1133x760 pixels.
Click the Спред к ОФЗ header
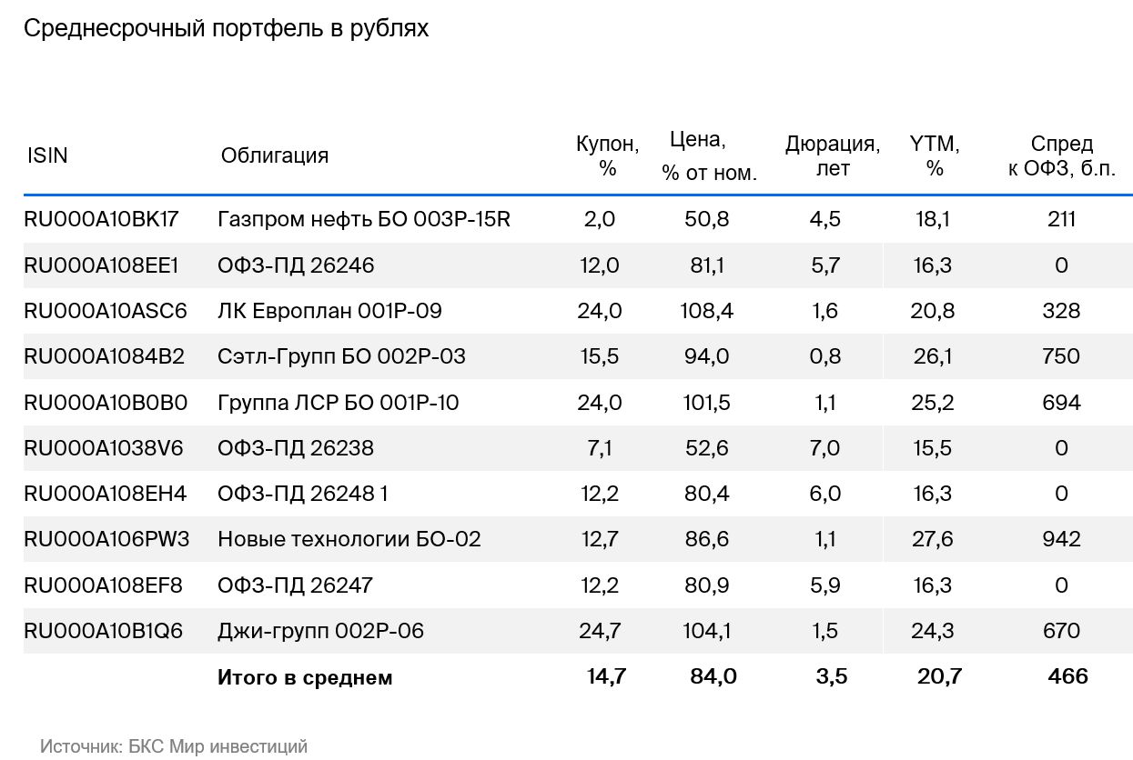click(1062, 156)
